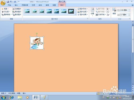Click the width field showing 2.7 厘米
The image size is (134, 100).
(x=124, y=15)
